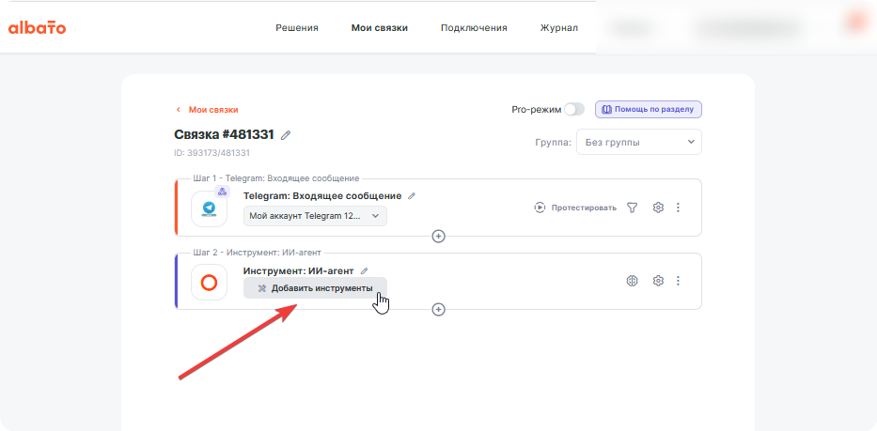The width and height of the screenshot is (877, 431).
Task: Open three-dot menu of ИИ-агент step
Action: click(x=678, y=281)
